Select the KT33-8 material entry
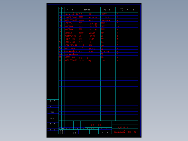Screen dimensions: 188x141 105,52
